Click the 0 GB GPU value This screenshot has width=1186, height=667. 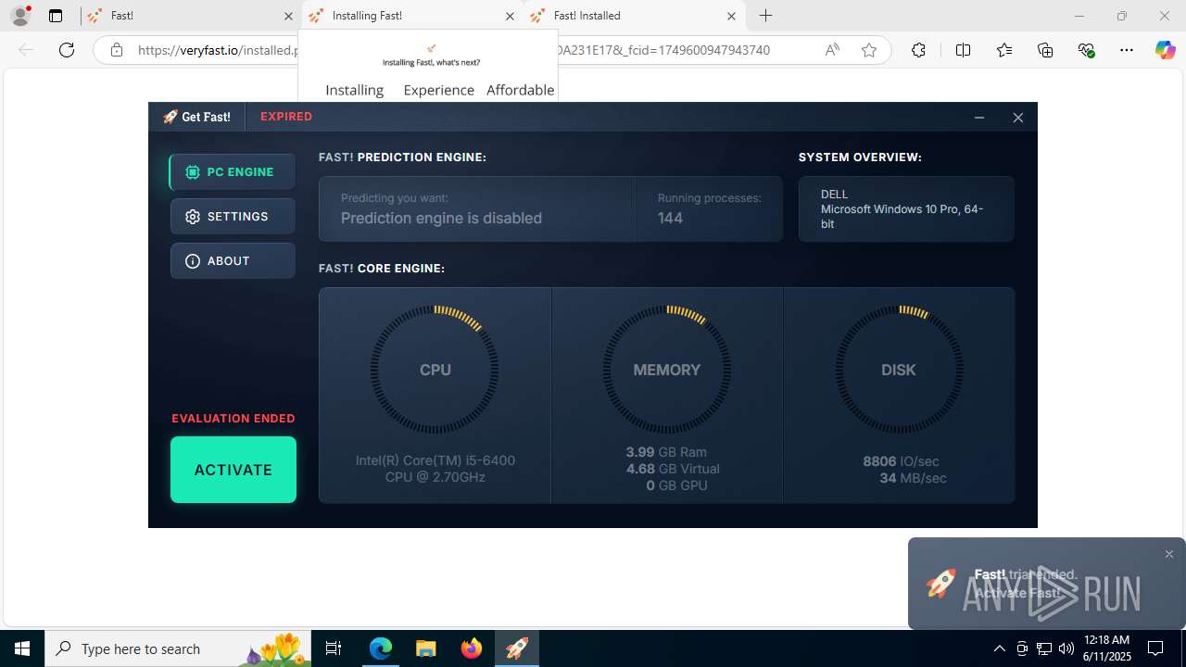click(x=676, y=485)
